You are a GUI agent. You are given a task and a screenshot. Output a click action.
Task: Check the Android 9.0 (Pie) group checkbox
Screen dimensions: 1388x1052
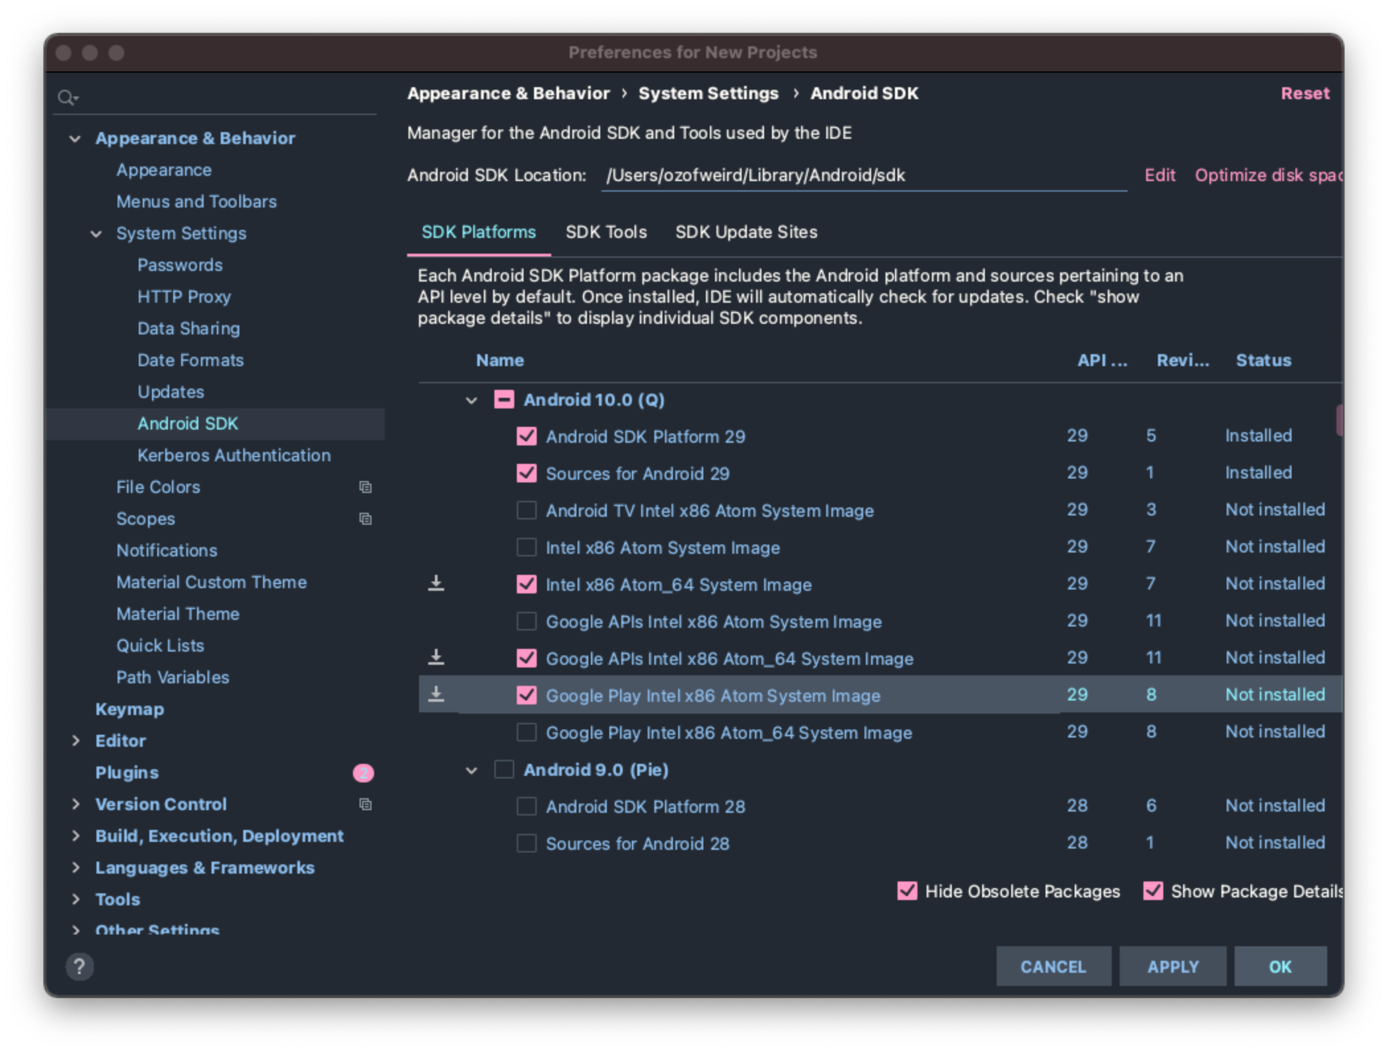(x=504, y=769)
